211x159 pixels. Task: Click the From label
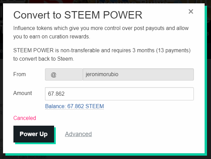[19, 74]
